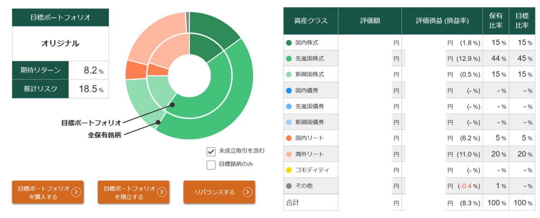The image size is (540, 218).
Task: Click 国内株式 dark green legend dot
Action: 289,43
